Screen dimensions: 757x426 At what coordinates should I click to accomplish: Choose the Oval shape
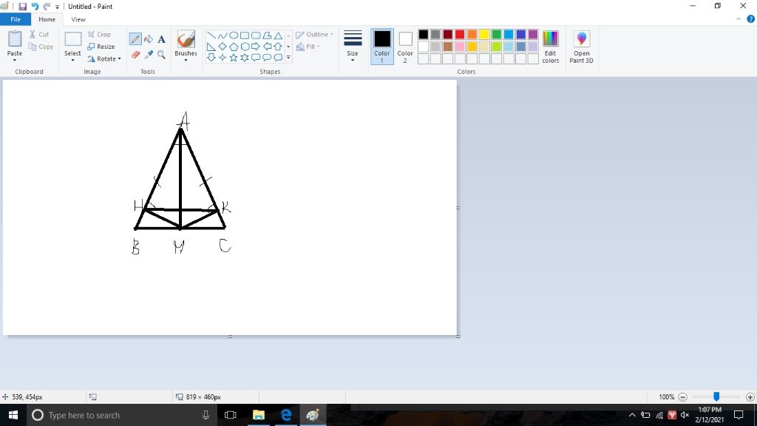pyautogui.click(x=233, y=35)
